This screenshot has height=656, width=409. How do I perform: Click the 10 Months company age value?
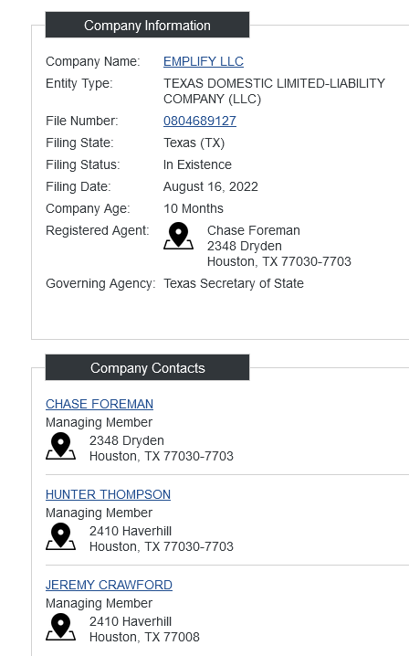tap(194, 208)
